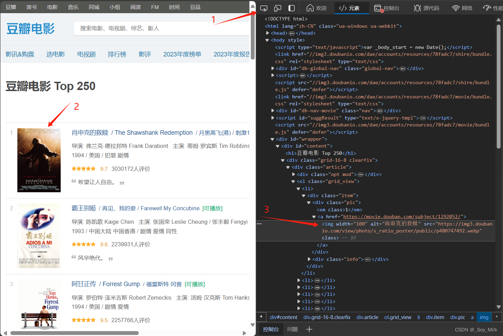Click Farewell My Concubine poster thumbnail
This screenshot has height=336, width=503.
[39, 236]
